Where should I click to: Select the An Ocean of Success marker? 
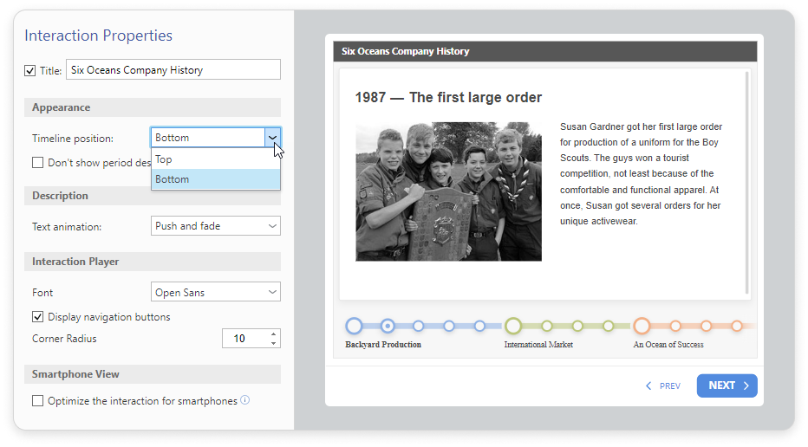click(x=642, y=326)
